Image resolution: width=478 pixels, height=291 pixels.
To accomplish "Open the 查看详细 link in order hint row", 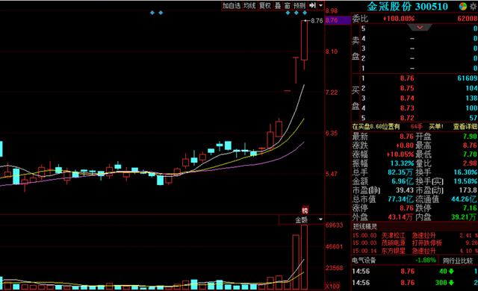I will (465, 127).
